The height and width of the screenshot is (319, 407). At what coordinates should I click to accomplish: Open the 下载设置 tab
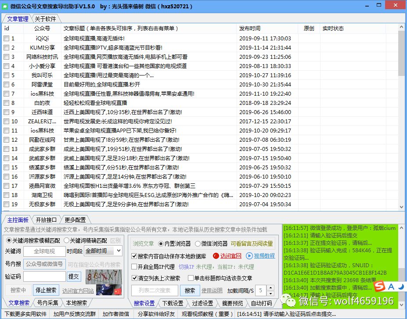(x=173, y=303)
